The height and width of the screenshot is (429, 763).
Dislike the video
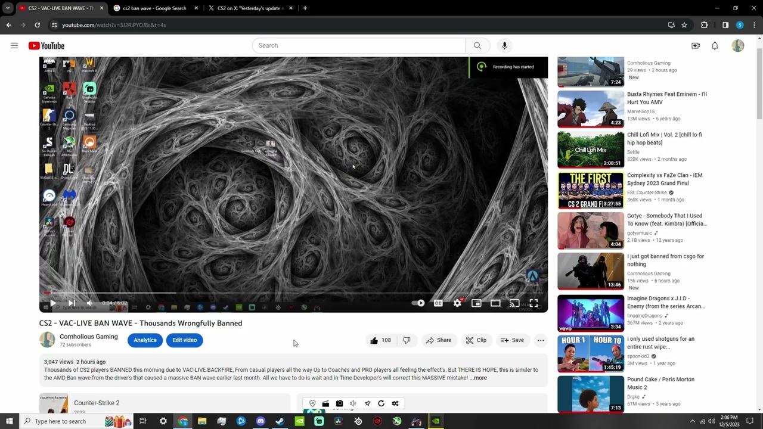pos(407,340)
